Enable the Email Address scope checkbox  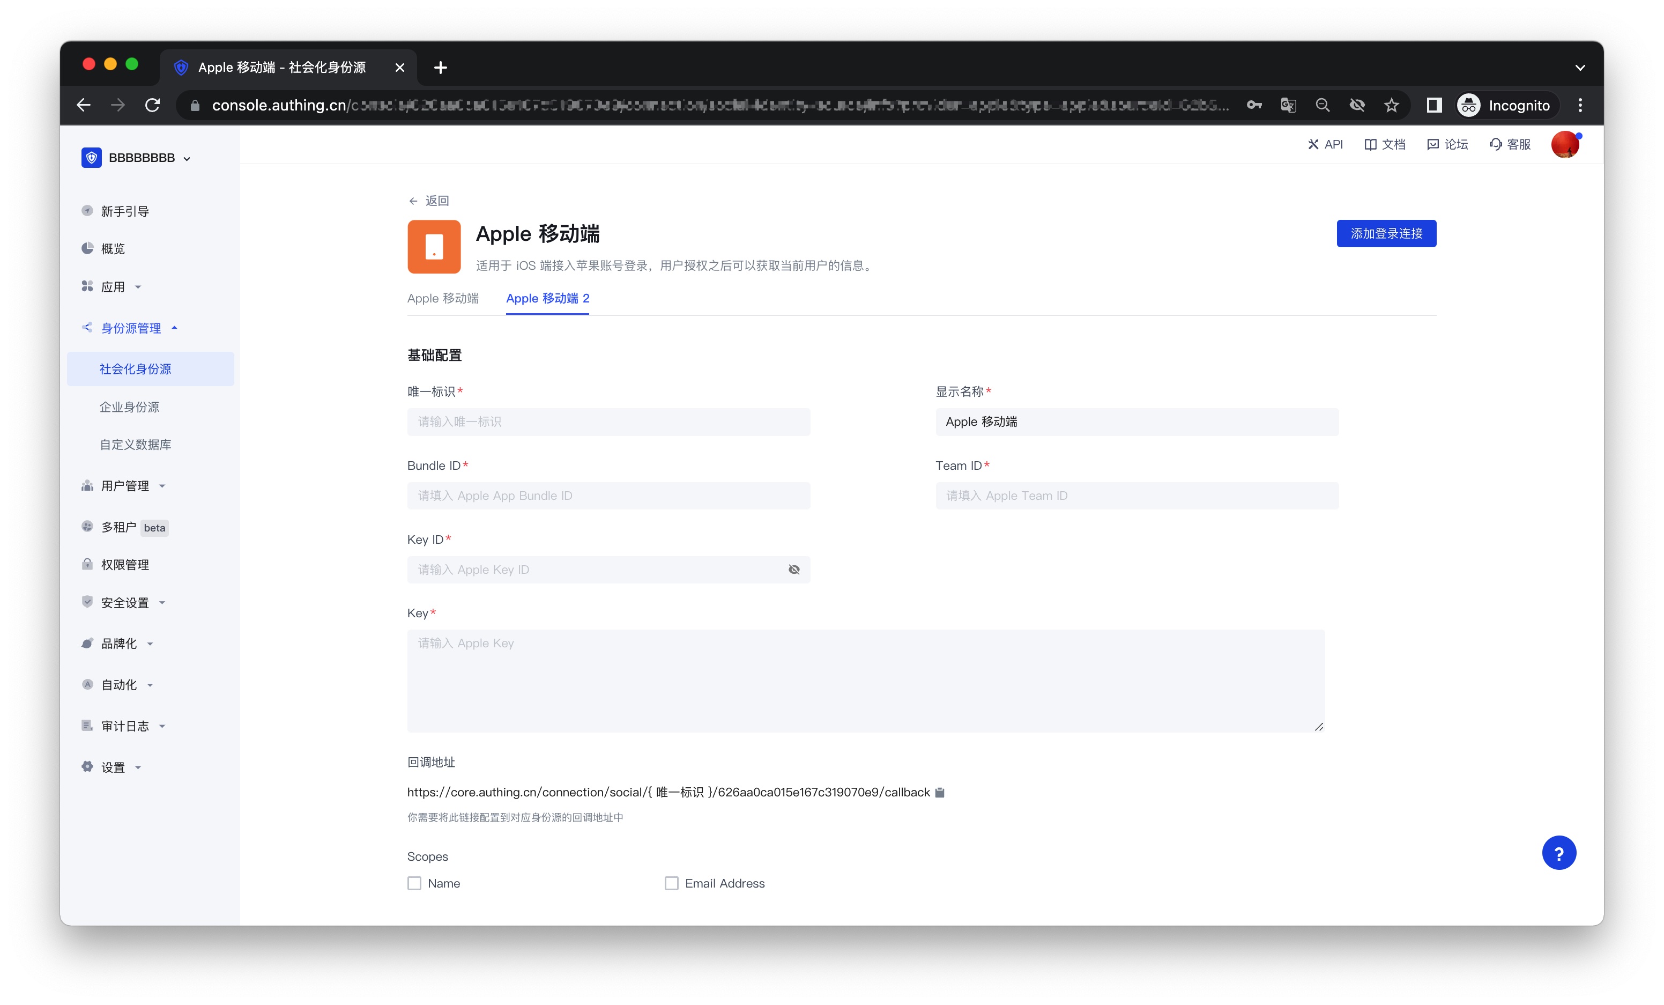click(671, 883)
